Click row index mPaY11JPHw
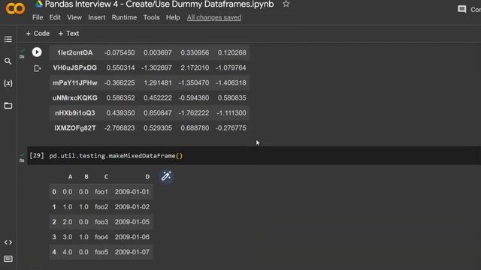Image resolution: width=481 pixels, height=270 pixels. pyautogui.click(x=75, y=82)
